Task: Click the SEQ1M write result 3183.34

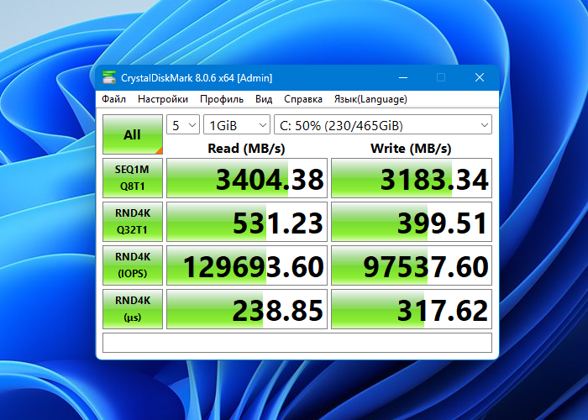Action: click(x=412, y=178)
